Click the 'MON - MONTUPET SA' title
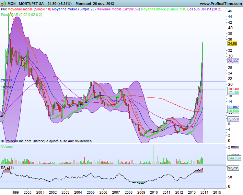243x195 pixels. [x=26, y=4]
